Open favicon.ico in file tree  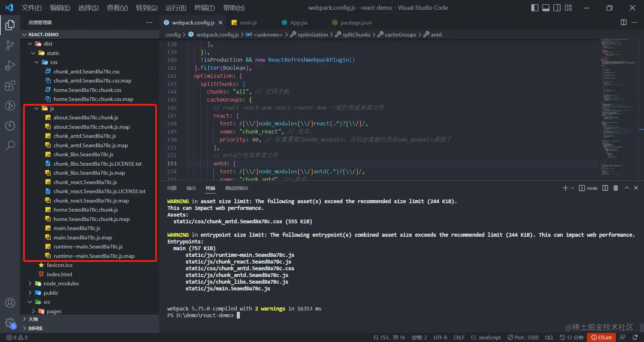(59, 265)
